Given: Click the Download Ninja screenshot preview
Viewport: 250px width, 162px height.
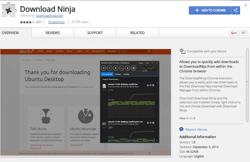Looking at the screenshot, I should pos(86,102).
